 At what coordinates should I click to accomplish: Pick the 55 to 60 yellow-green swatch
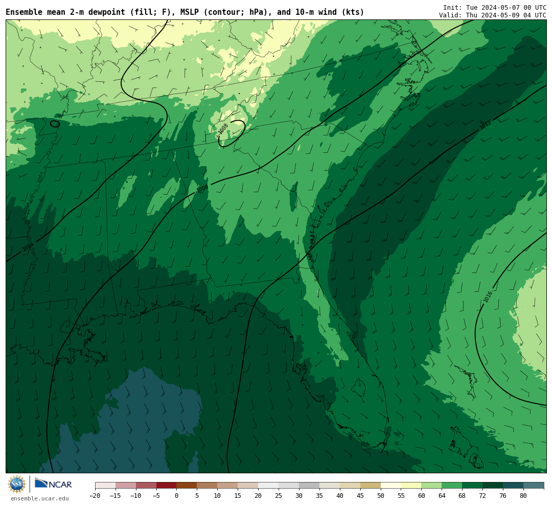coord(411,486)
